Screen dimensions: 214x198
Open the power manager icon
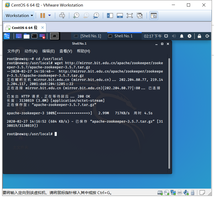(x=190, y=36)
